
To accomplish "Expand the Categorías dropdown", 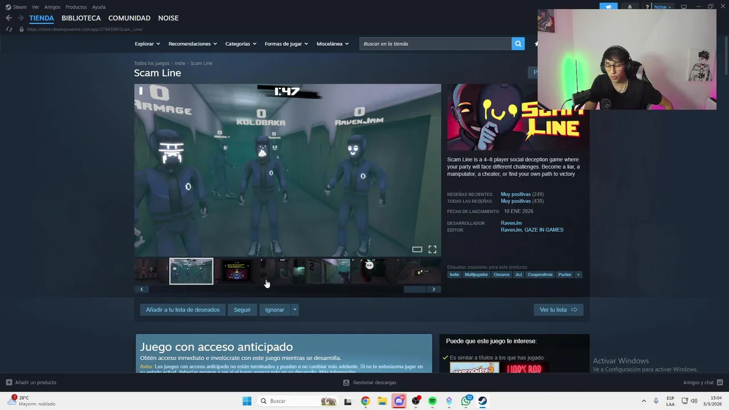I will [x=241, y=44].
